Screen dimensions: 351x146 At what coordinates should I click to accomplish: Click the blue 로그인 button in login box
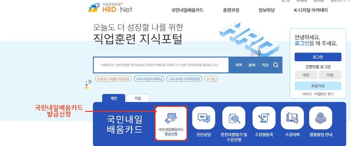318,57
